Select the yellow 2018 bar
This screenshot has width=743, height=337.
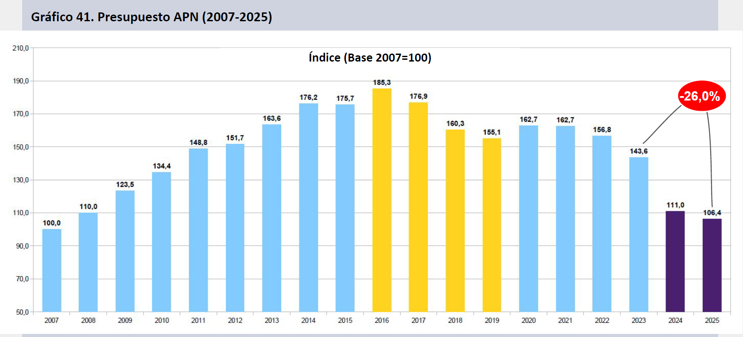(455, 221)
